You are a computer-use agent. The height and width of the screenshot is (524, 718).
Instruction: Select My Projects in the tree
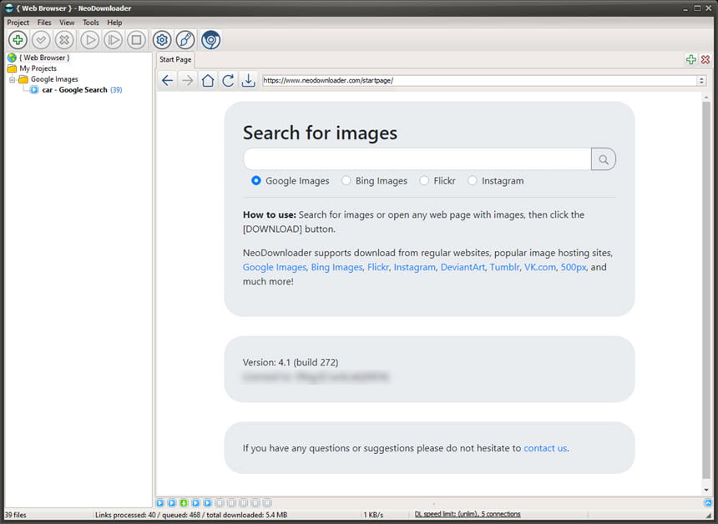pos(38,68)
